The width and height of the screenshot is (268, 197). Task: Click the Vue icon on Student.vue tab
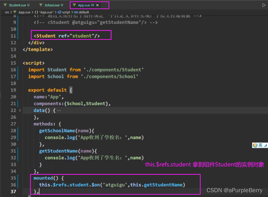click(5, 5)
